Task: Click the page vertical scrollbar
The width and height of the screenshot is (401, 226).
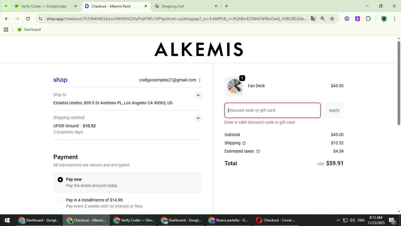Action: 399,83
